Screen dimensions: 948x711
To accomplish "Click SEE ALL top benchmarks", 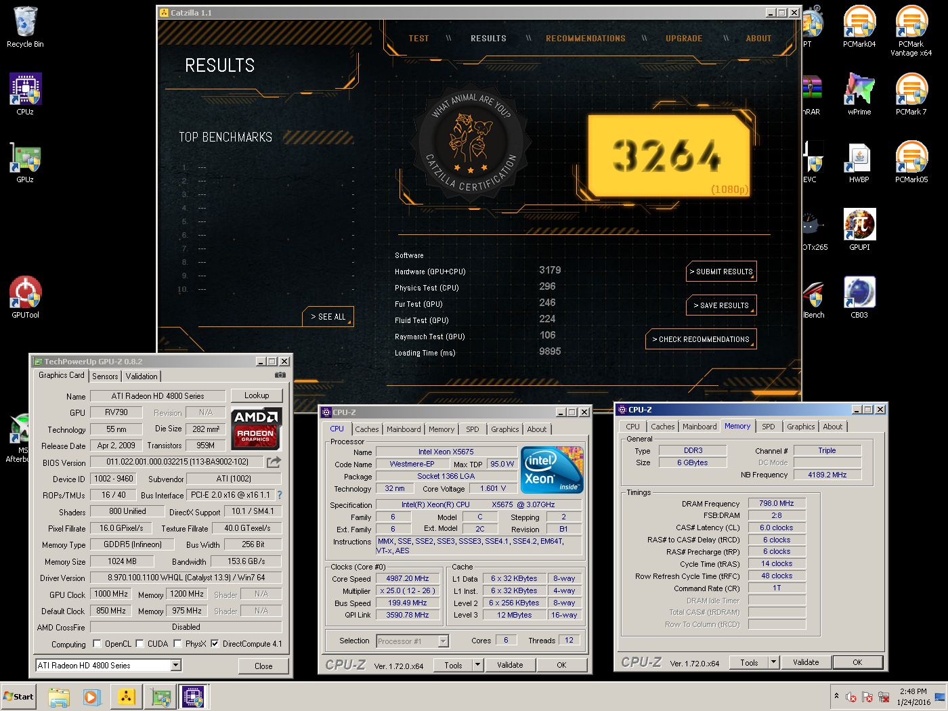I will point(328,316).
